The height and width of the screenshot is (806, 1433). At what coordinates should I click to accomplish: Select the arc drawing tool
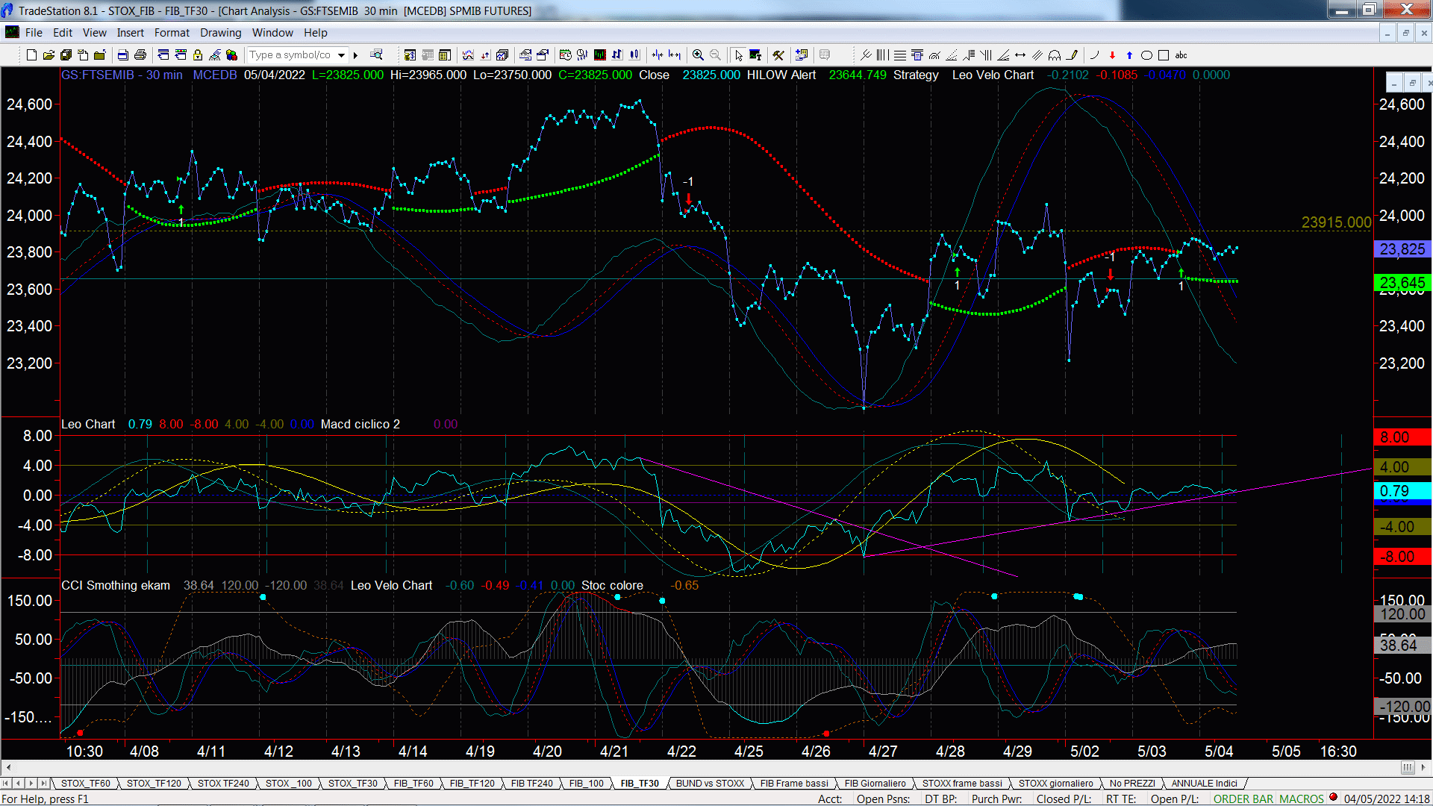(x=1095, y=55)
